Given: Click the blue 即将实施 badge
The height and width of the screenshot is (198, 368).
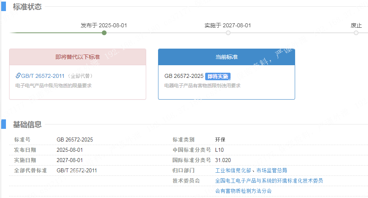Looking at the screenshot, I should (218, 76).
